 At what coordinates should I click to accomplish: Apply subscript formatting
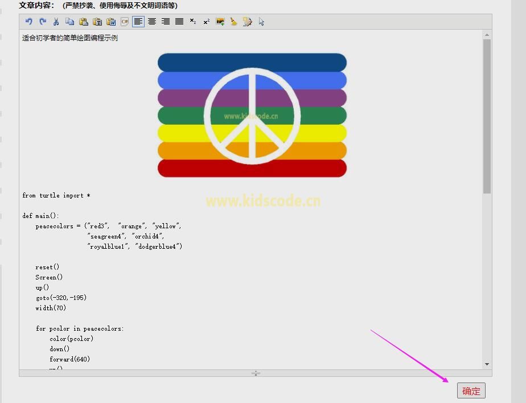pyautogui.click(x=193, y=22)
